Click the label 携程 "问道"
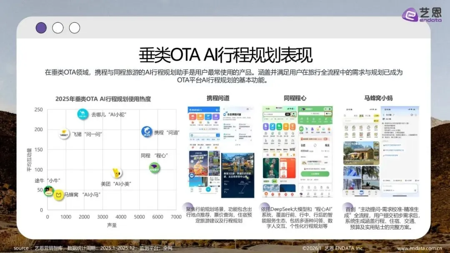This screenshot has height=253, width=450. click(x=167, y=133)
